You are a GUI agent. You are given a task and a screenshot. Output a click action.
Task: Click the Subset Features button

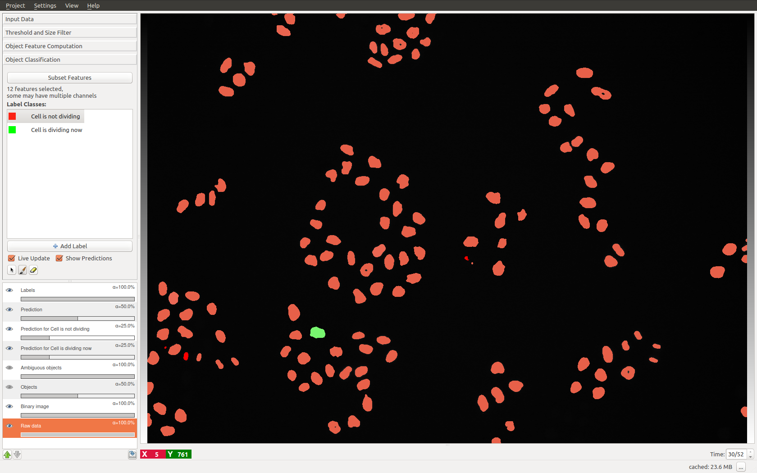[70, 77]
